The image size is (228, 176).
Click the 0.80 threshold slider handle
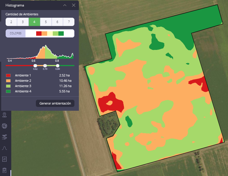(x=58, y=66)
